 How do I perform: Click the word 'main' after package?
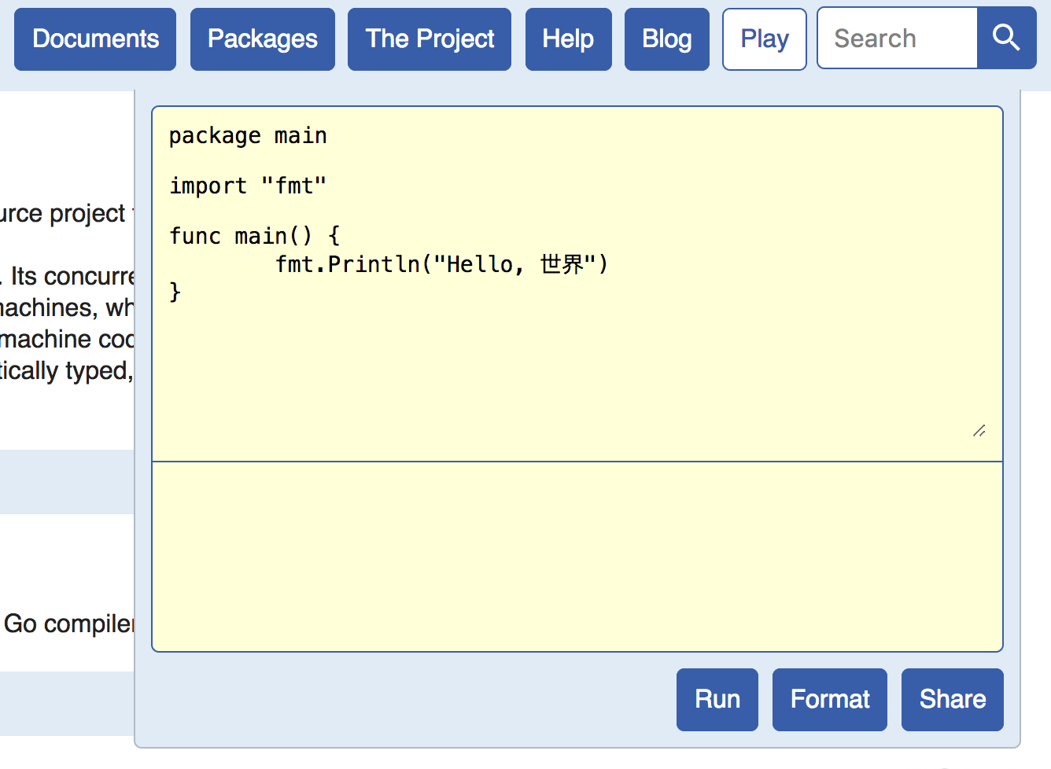(301, 136)
